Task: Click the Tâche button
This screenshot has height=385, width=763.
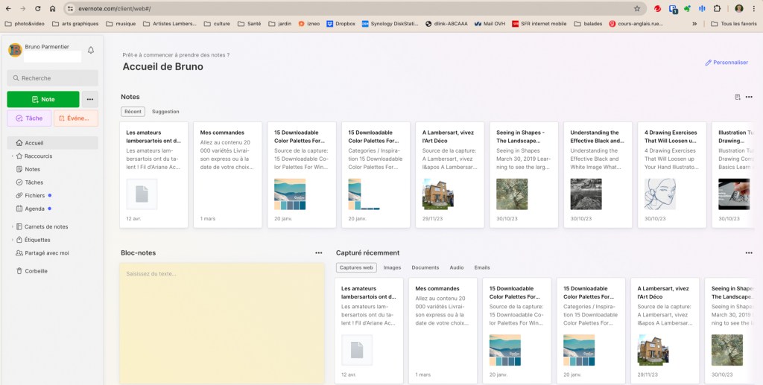Action: tap(29, 118)
